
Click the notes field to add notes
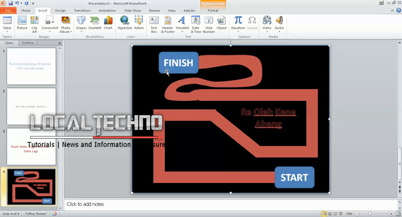coord(230,204)
